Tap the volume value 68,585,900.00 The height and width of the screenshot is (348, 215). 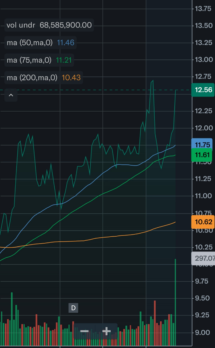(66, 25)
